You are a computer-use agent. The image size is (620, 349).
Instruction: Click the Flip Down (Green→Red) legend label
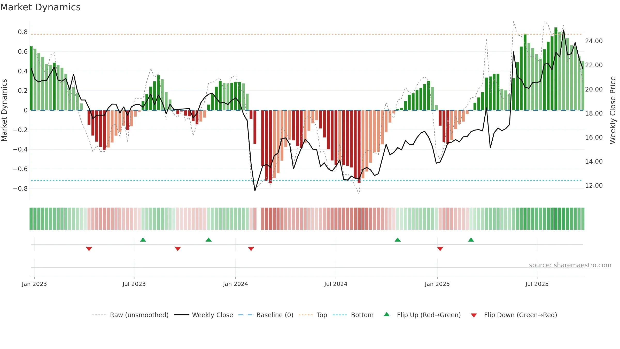pos(521,315)
